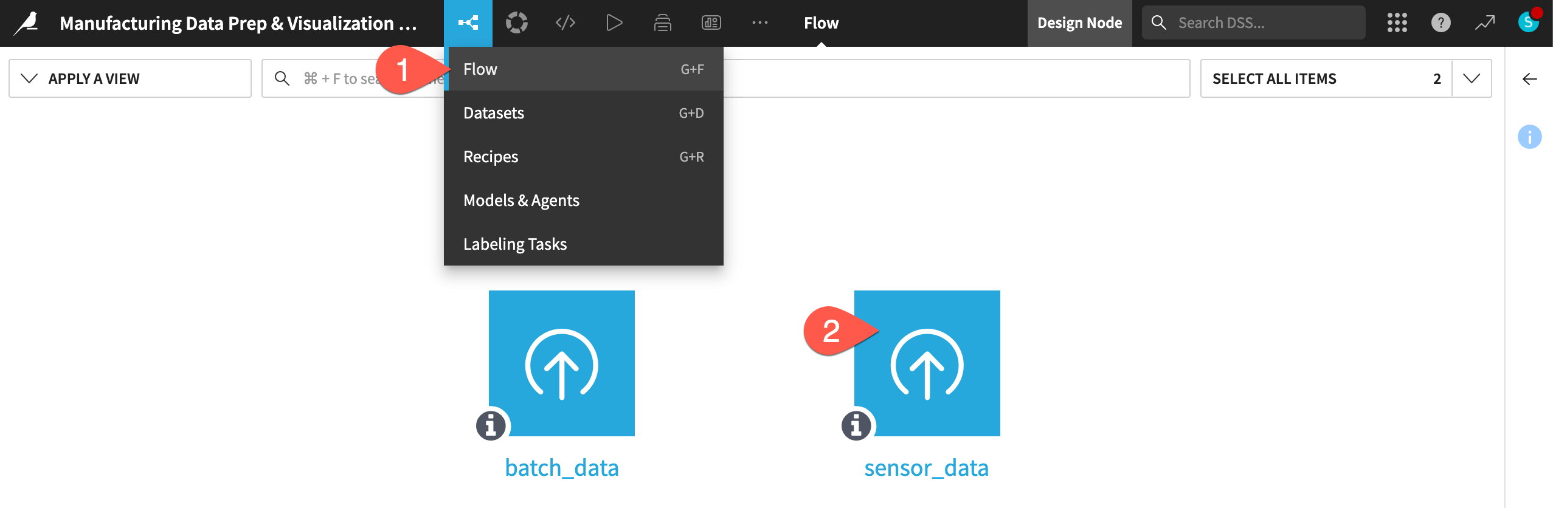1553x508 pixels.
Task: Open the dashboards icon in top bar
Action: click(711, 23)
